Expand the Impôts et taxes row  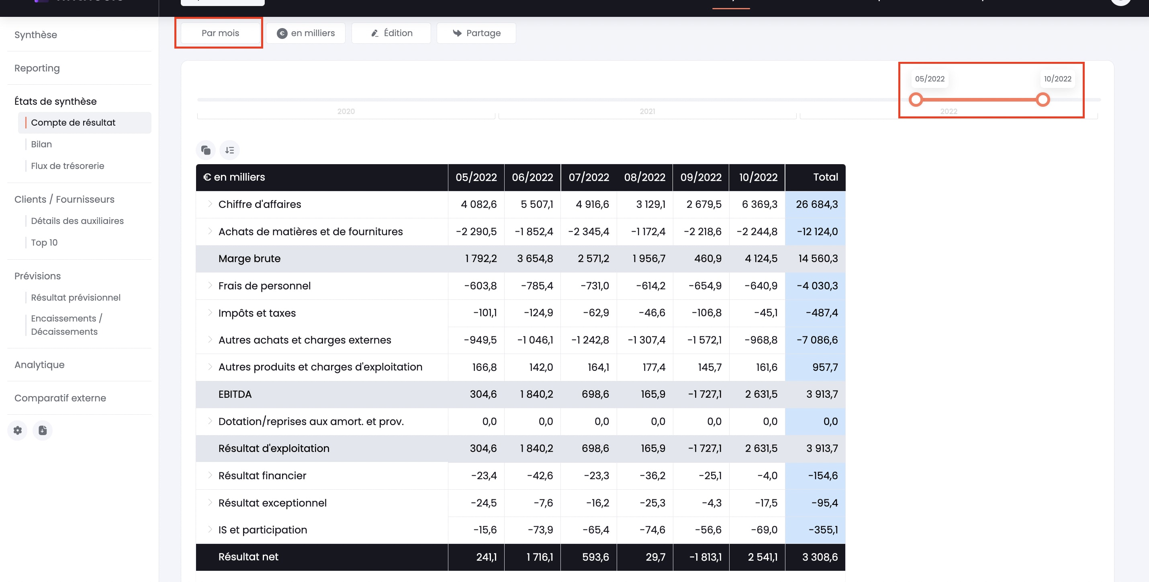point(210,313)
